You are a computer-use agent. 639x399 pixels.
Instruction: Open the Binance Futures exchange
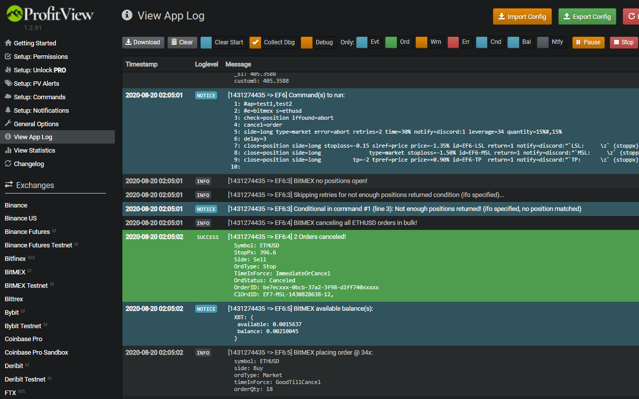click(27, 231)
